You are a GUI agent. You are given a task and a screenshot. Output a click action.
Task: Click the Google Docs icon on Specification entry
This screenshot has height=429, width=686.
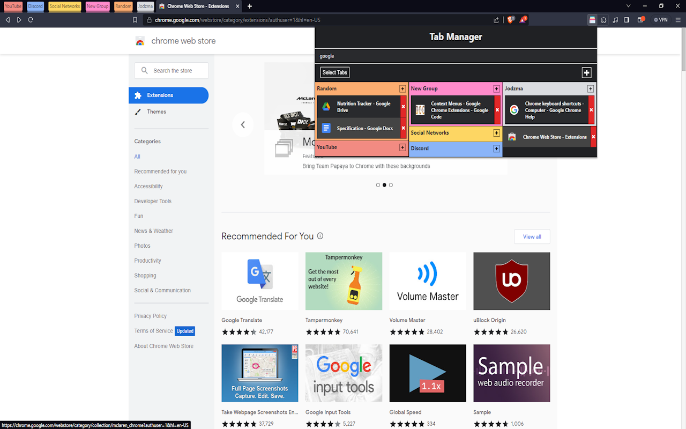[x=325, y=128]
